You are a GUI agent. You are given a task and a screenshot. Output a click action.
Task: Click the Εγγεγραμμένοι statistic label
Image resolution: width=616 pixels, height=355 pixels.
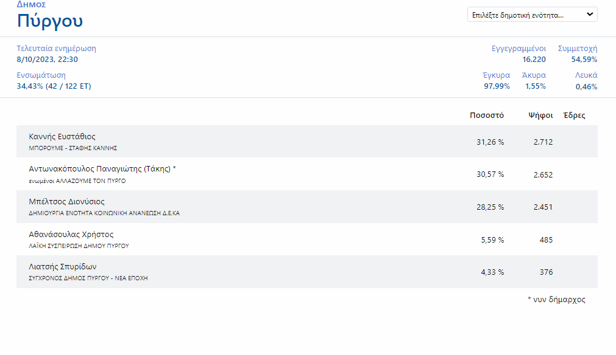coord(519,49)
